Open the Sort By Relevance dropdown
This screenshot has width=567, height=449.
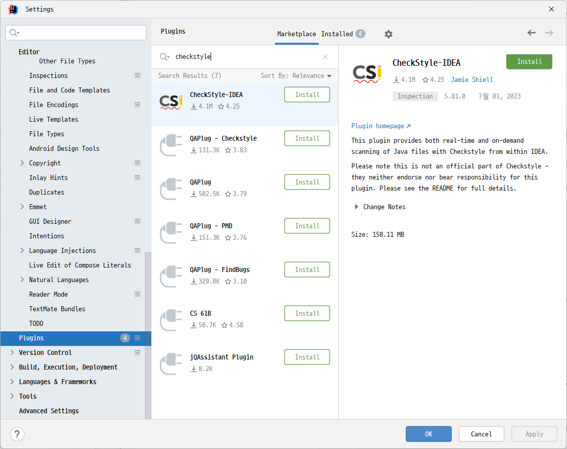[x=296, y=75]
